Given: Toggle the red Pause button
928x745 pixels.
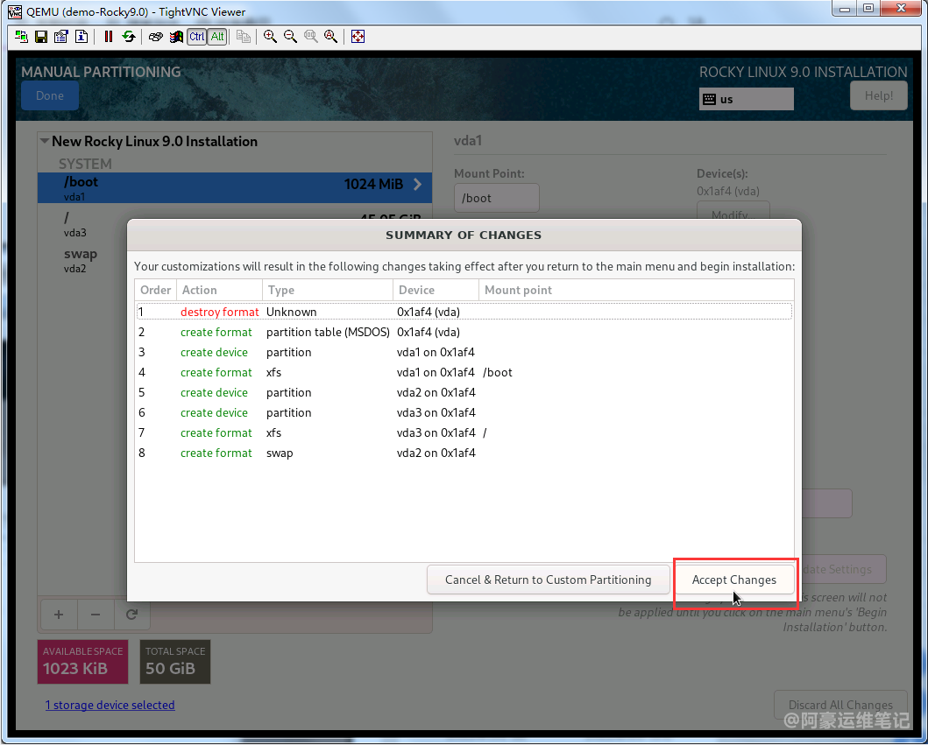Looking at the screenshot, I should [x=109, y=37].
